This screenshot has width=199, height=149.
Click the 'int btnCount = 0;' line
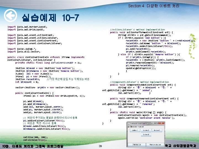[27, 82]
